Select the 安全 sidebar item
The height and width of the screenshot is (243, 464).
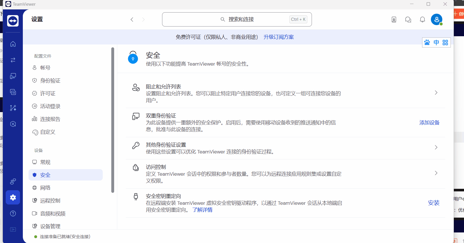(x=66, y=175)
